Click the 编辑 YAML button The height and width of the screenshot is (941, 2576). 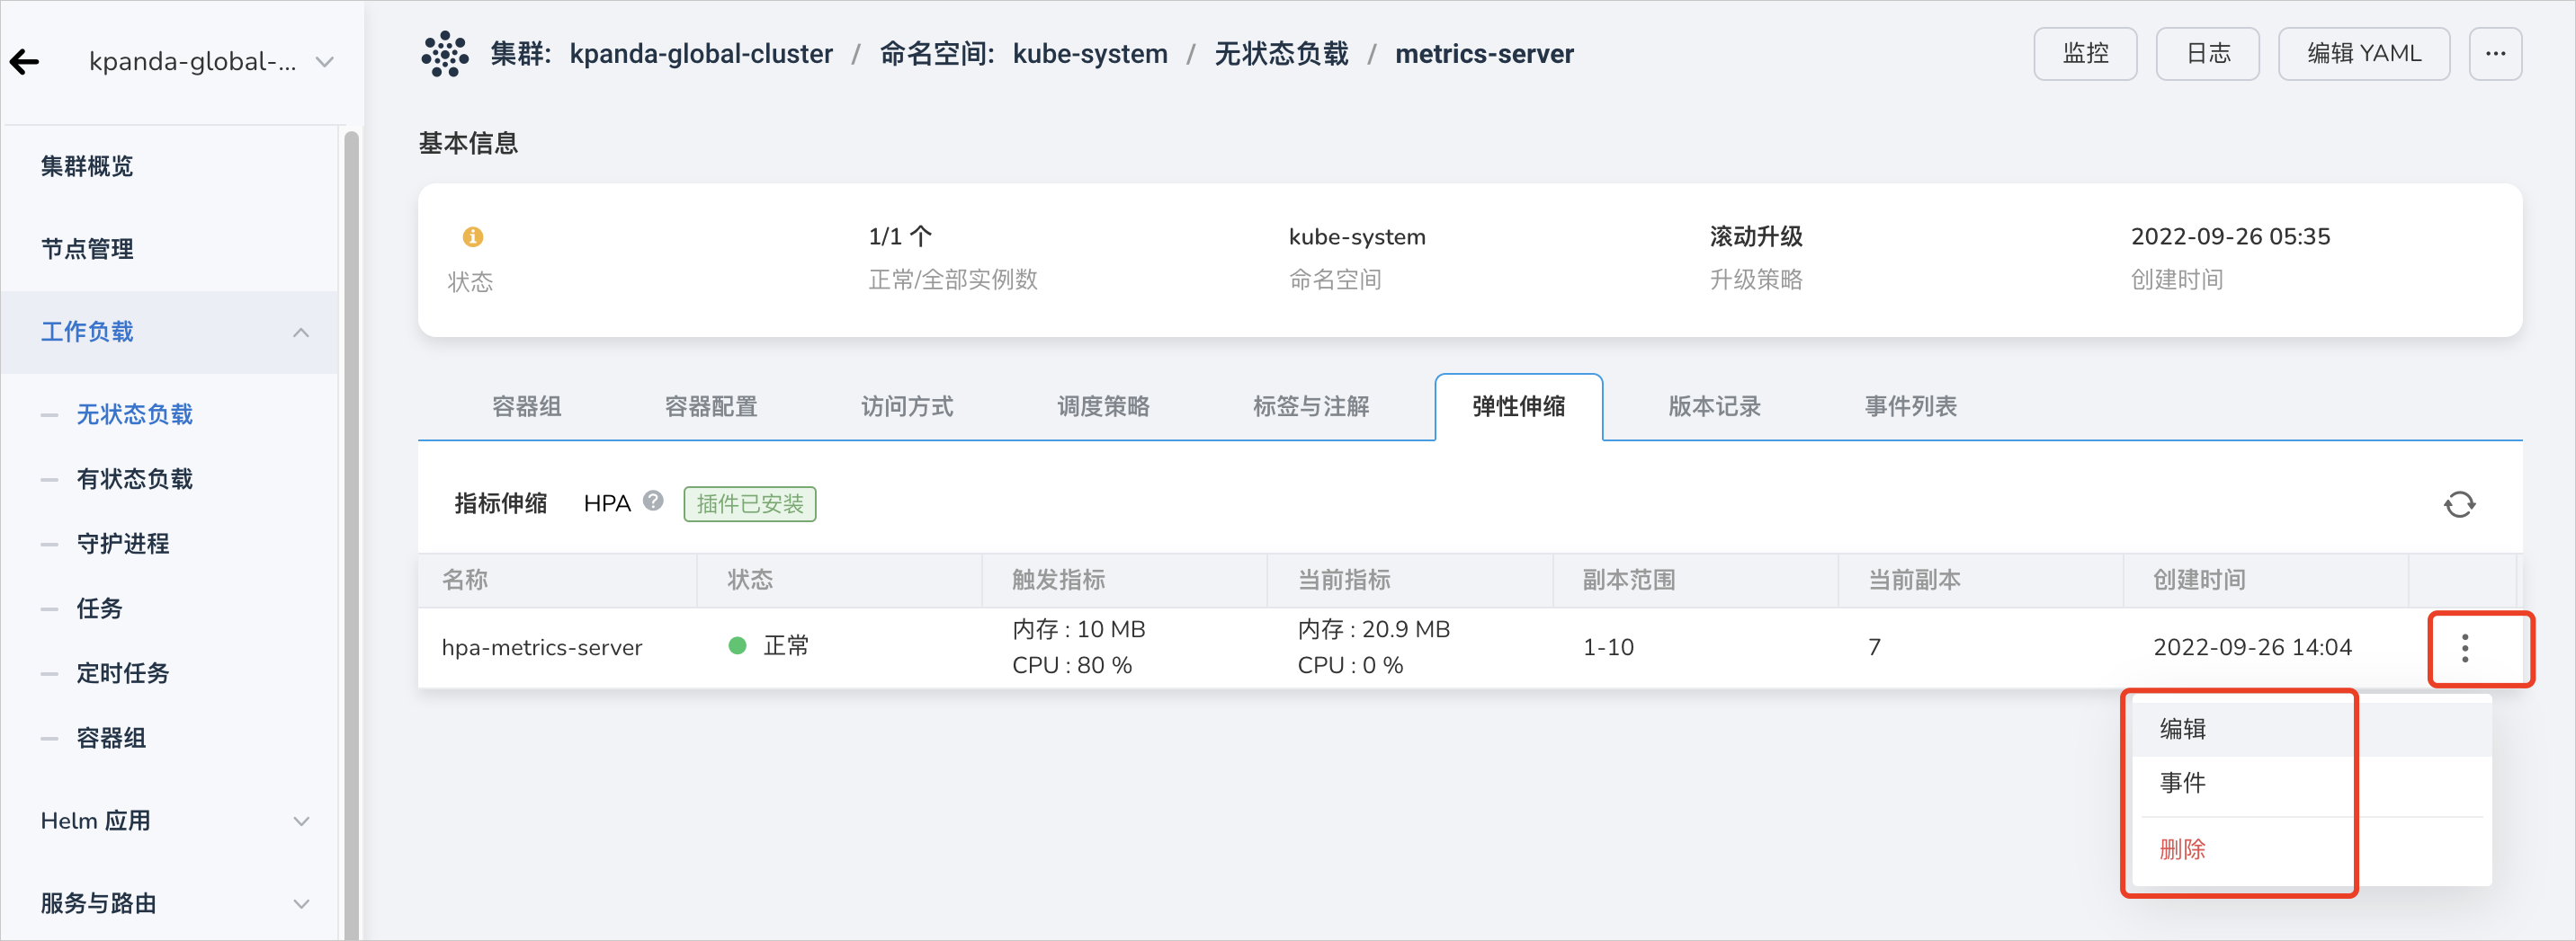click(2363, 54)
